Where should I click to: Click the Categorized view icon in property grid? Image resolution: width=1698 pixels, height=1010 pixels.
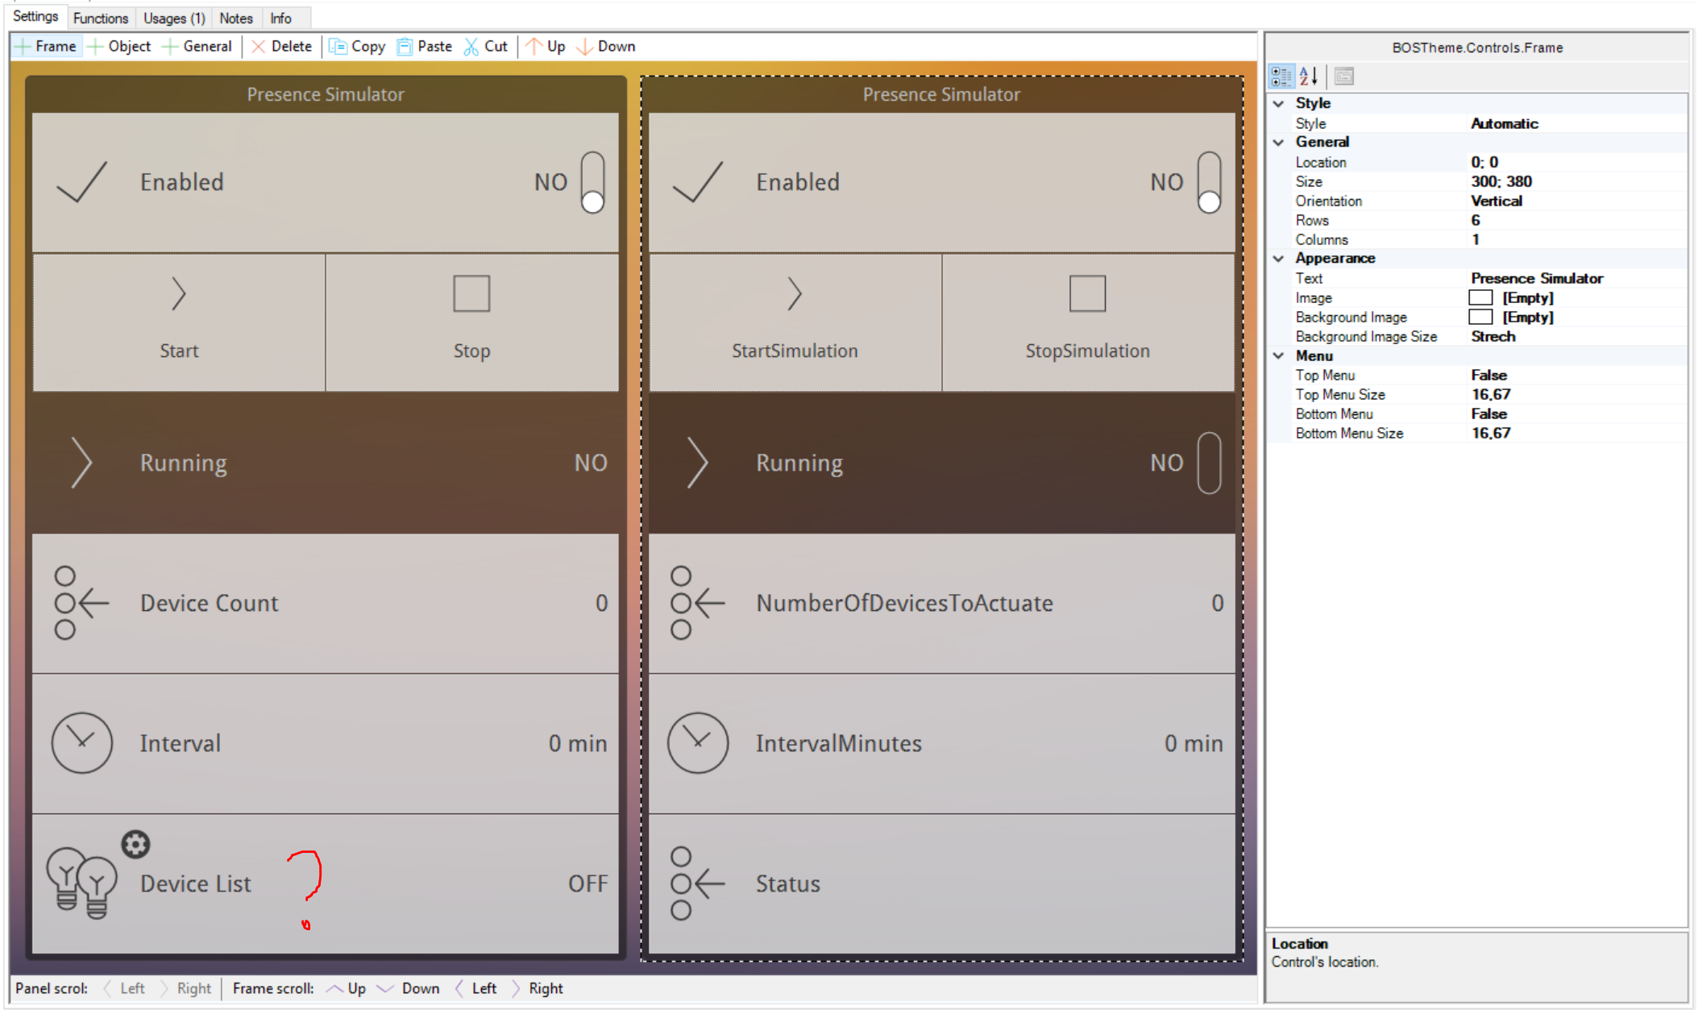tap(1281, 77)
